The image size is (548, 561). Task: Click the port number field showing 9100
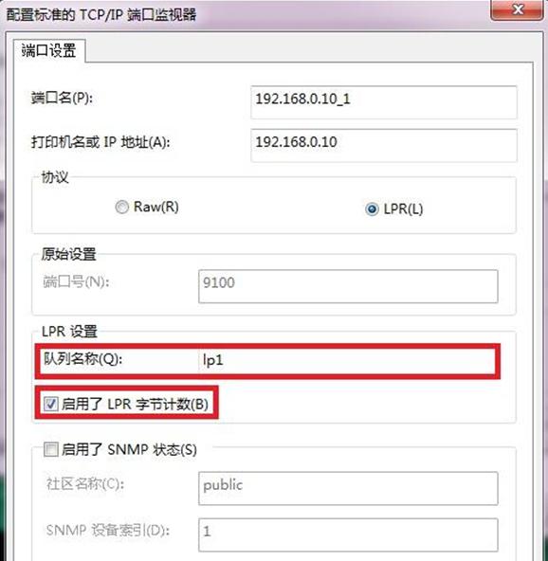coord(348,286)
